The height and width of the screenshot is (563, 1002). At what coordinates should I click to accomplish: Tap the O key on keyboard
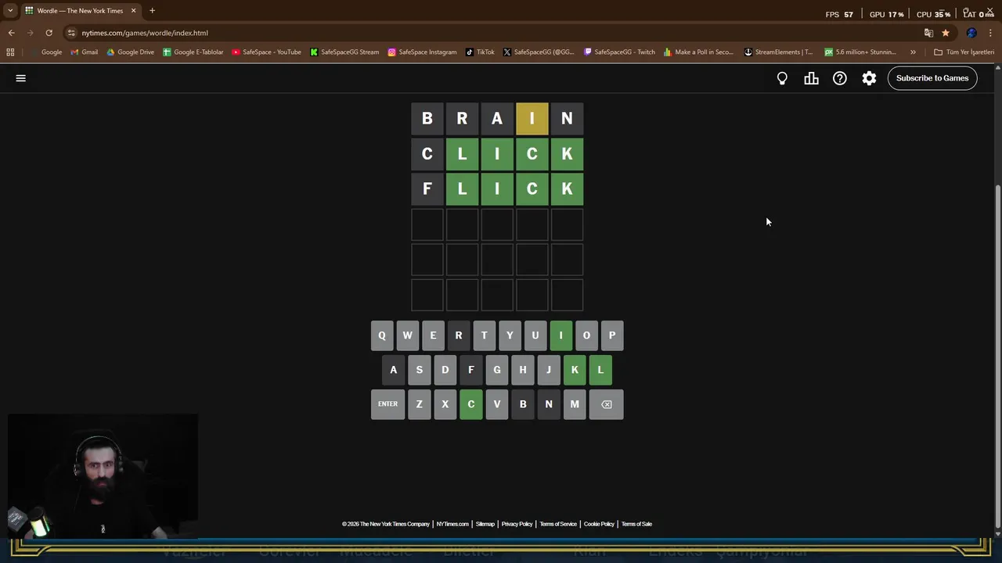[586, 335]
